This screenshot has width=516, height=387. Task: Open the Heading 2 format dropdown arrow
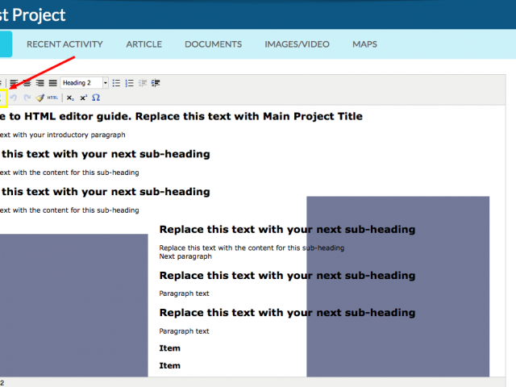106,83
